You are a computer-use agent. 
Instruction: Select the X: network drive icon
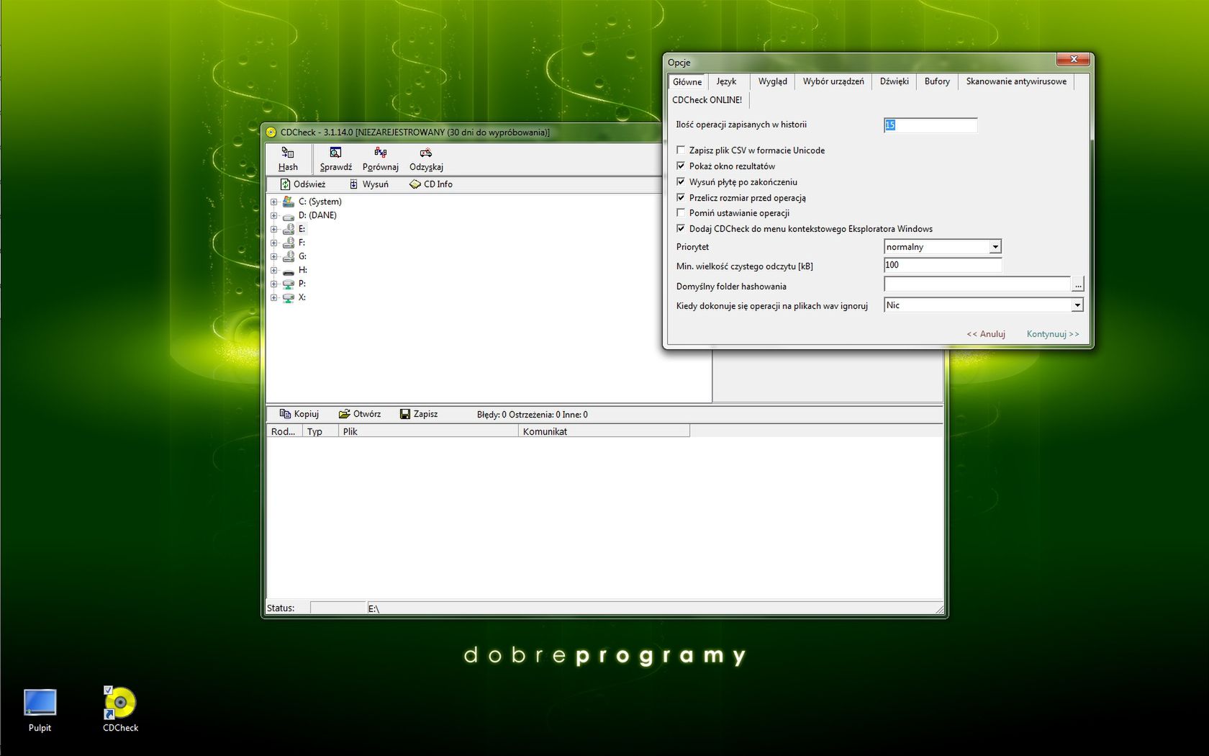(289, 297)
